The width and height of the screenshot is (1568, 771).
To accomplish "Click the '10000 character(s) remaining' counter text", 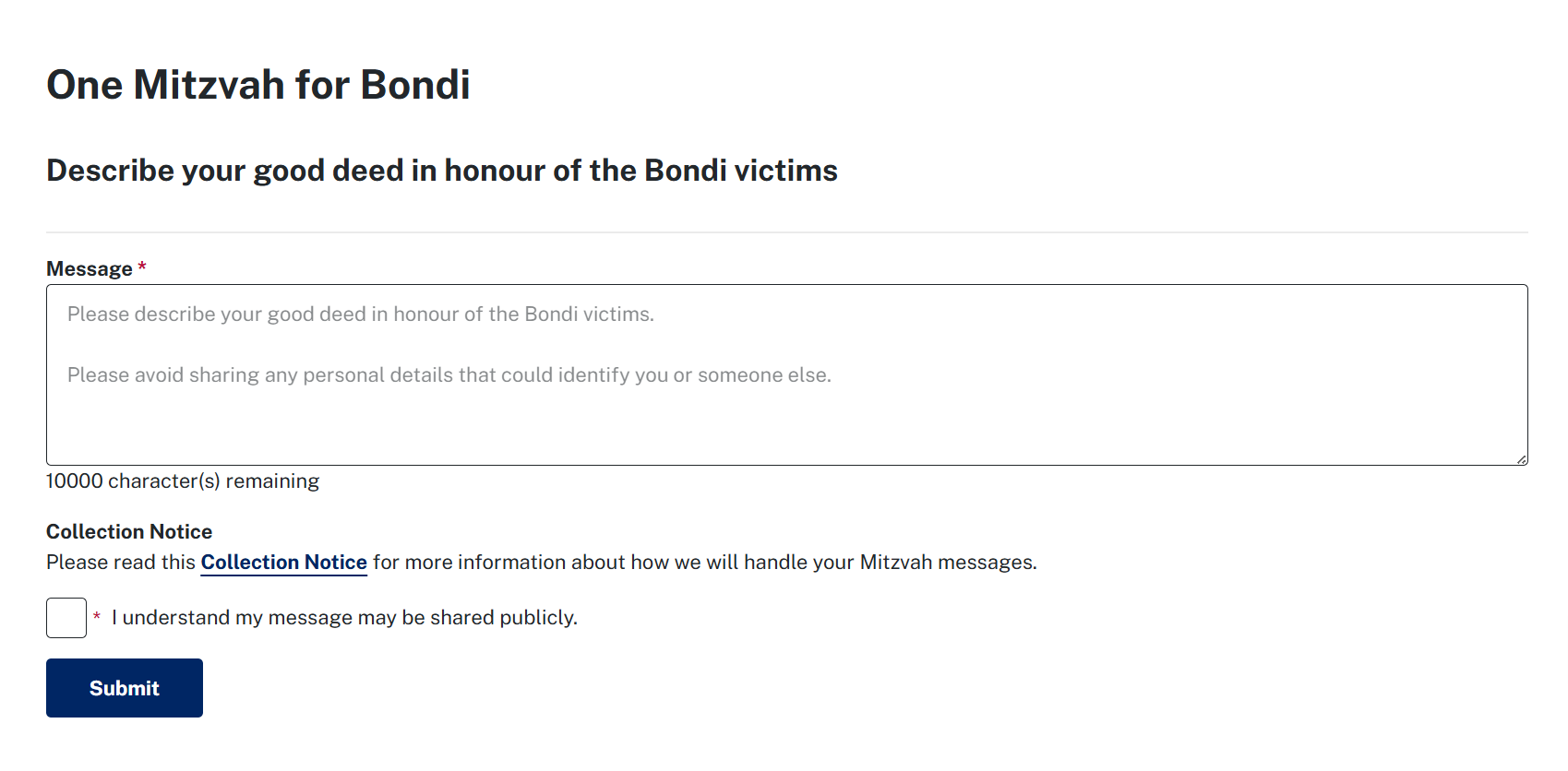I will [182, 480].
